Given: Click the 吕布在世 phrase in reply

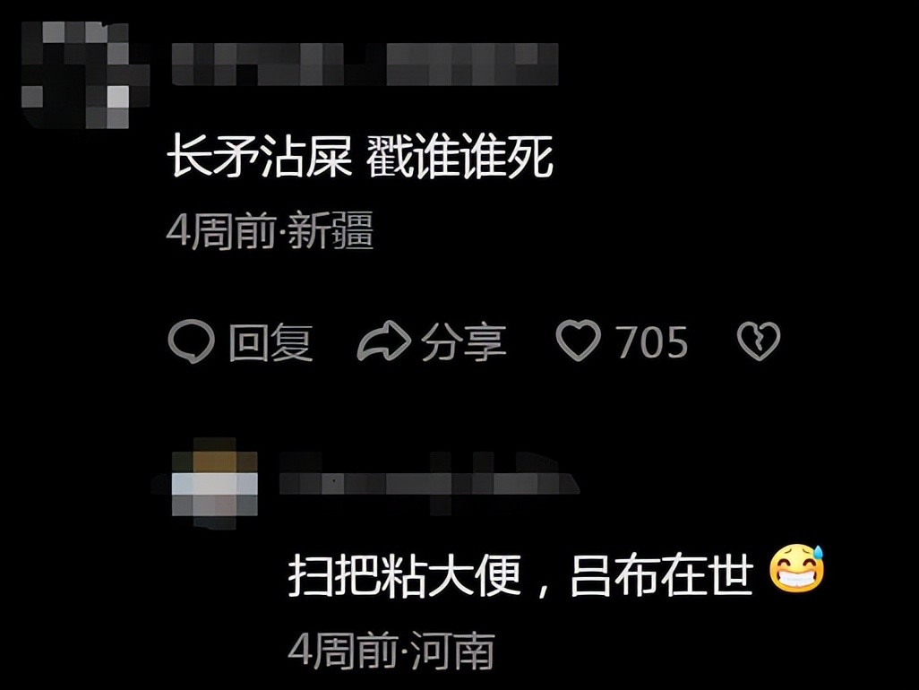Looking at the screenshot, I should (x=661, y=576).
